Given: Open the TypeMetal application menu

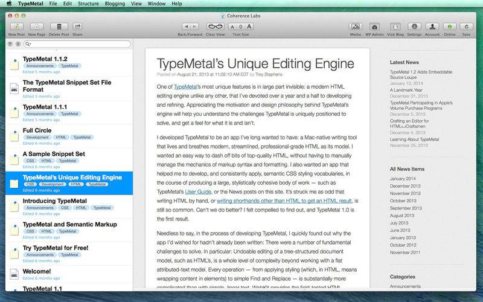Looking at the screenshot, I should pos(31,4).
